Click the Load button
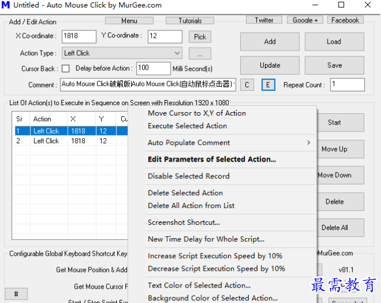 pyautogui.click(x=334, y=41)
